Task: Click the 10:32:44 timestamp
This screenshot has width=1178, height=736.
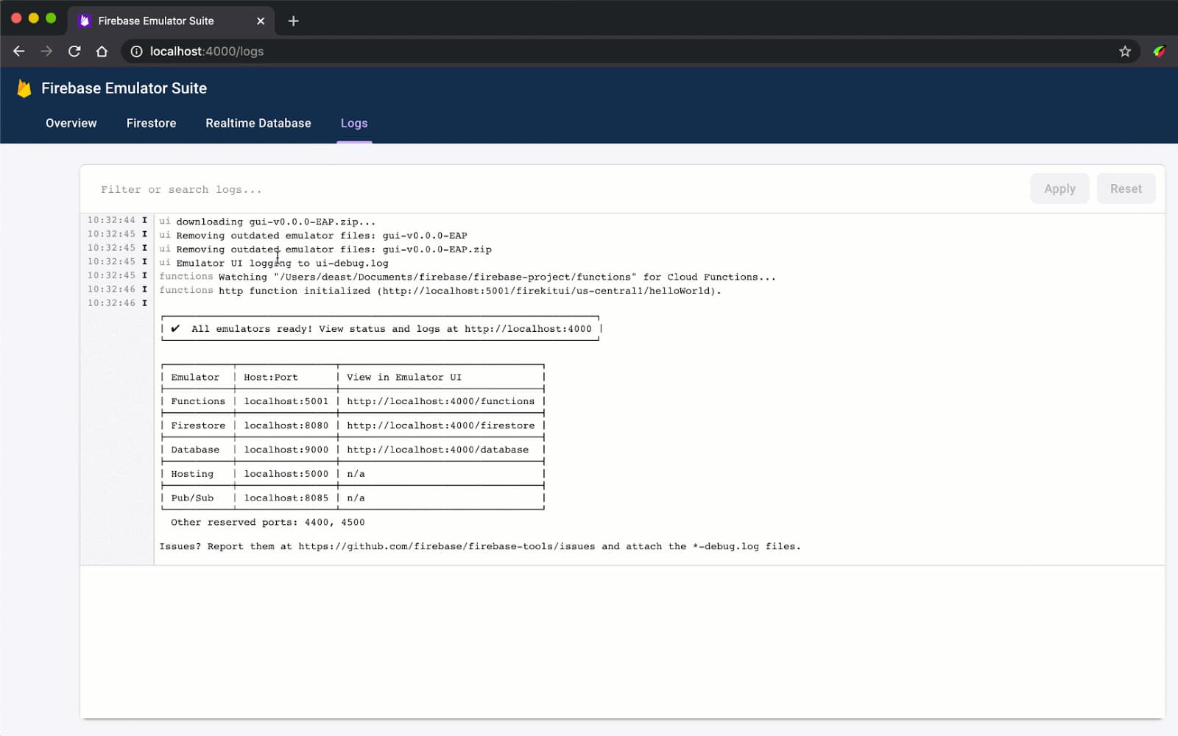Action: tap(111, 220)
